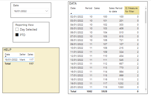Image resolution: width=151 pixels, height=97 pixels.
Task: Select the 09/01/2022 date cell
Action: [x=77, y=44]
